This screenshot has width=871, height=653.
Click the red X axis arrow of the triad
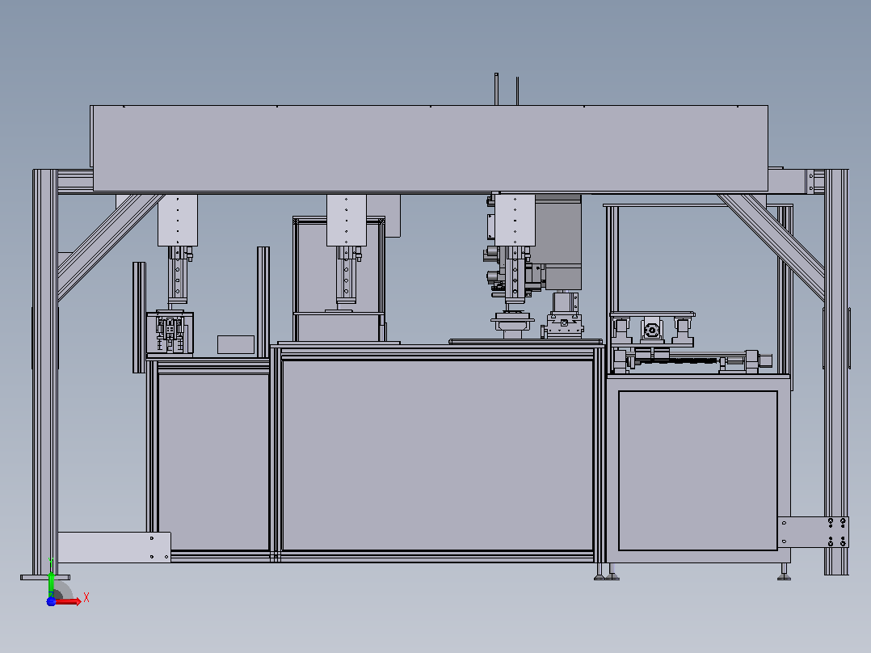click(68, 601)
